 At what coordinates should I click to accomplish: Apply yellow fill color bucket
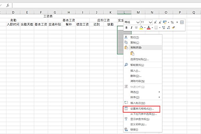pyautogui.click(x=141, y=27)
